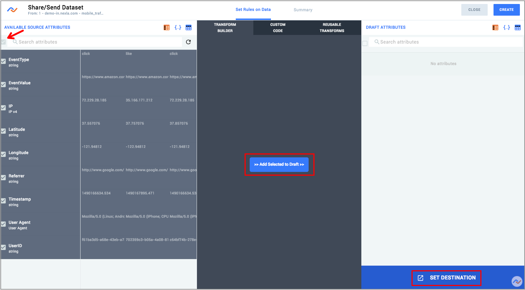Go to the Summary tab

tap(303, 10)
